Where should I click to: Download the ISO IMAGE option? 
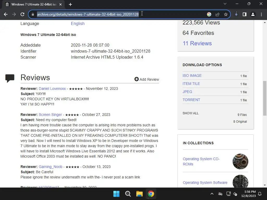pos(192,76)
